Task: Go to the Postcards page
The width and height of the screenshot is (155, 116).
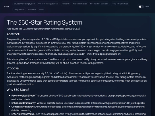Action: click(x=66, y=4)
